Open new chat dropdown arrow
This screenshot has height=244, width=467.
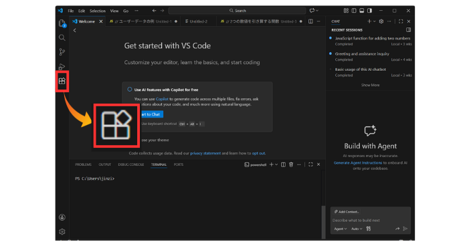[x=375, y=21]
